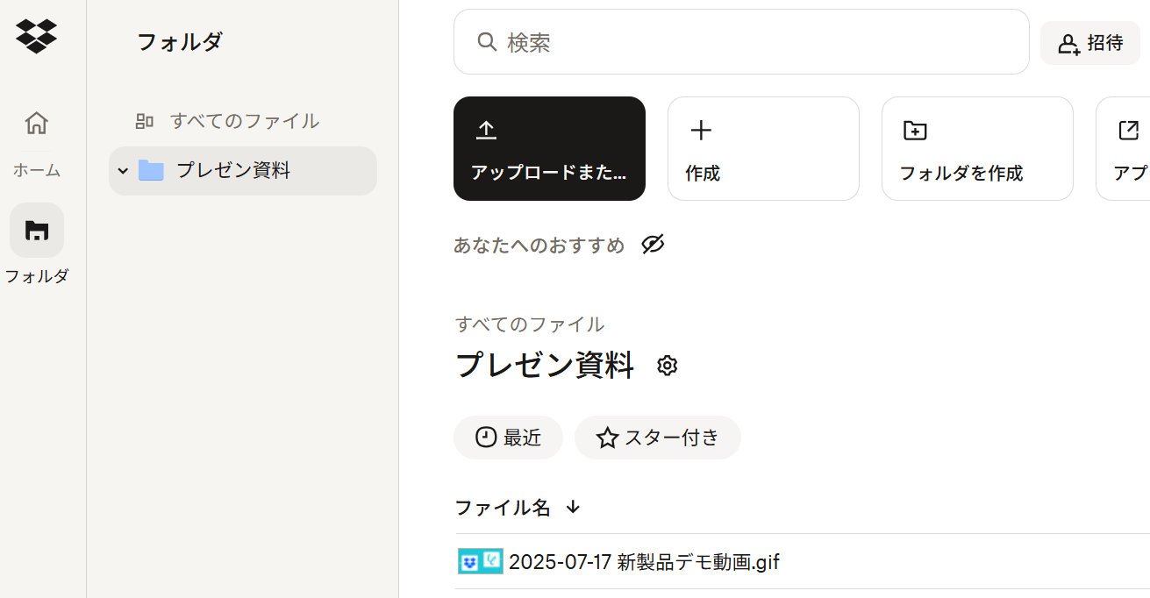
Task: Click the blue プレゼン資料 folder icon
Action: point(151,171)
